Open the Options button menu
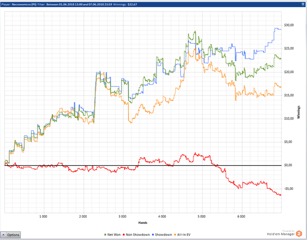 point(11,235)
